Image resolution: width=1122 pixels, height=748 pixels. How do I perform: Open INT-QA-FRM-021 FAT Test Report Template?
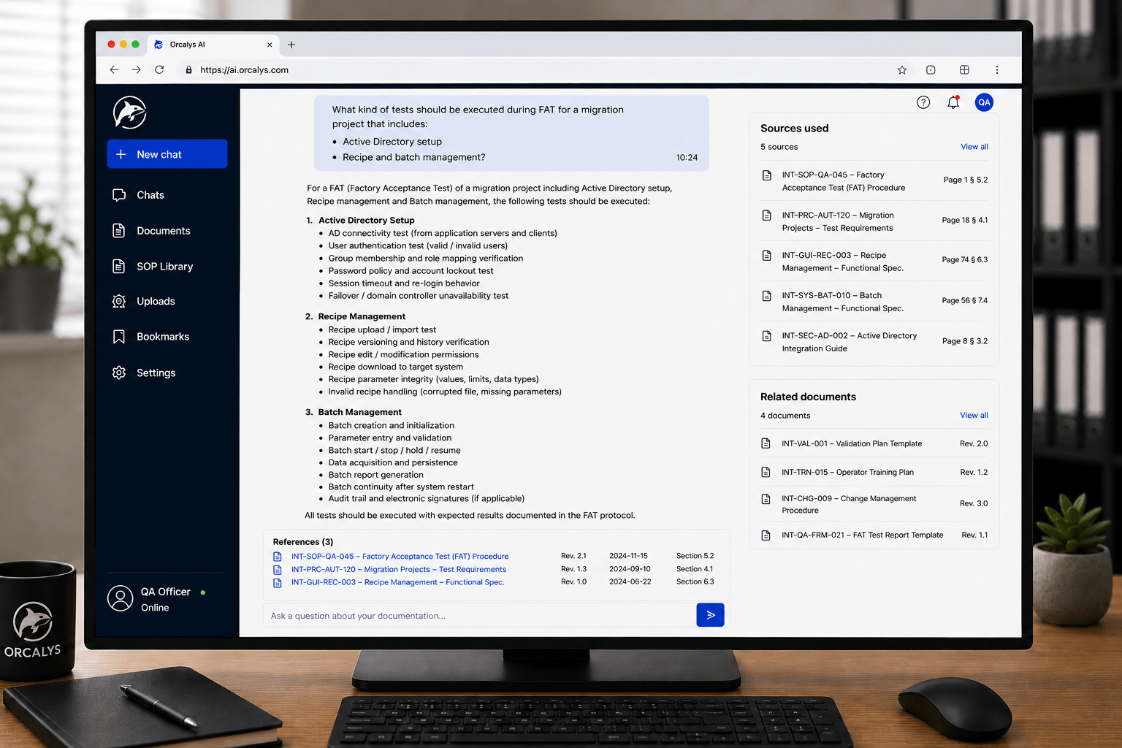point(874,535)
